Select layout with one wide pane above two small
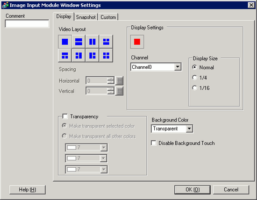This screenshot has width=257, height=200. click(65, 55)
